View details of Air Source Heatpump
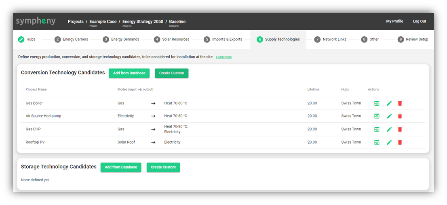The height and width of the screenshot is (205, 447). coord(377,116)
